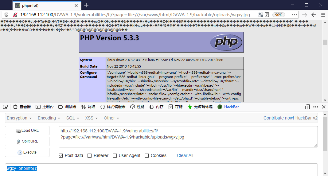This screenshot has height=176, width=328.
Task: Click the post data field with wgxy=phpinfo();
Action: click(x=161, y=170)
